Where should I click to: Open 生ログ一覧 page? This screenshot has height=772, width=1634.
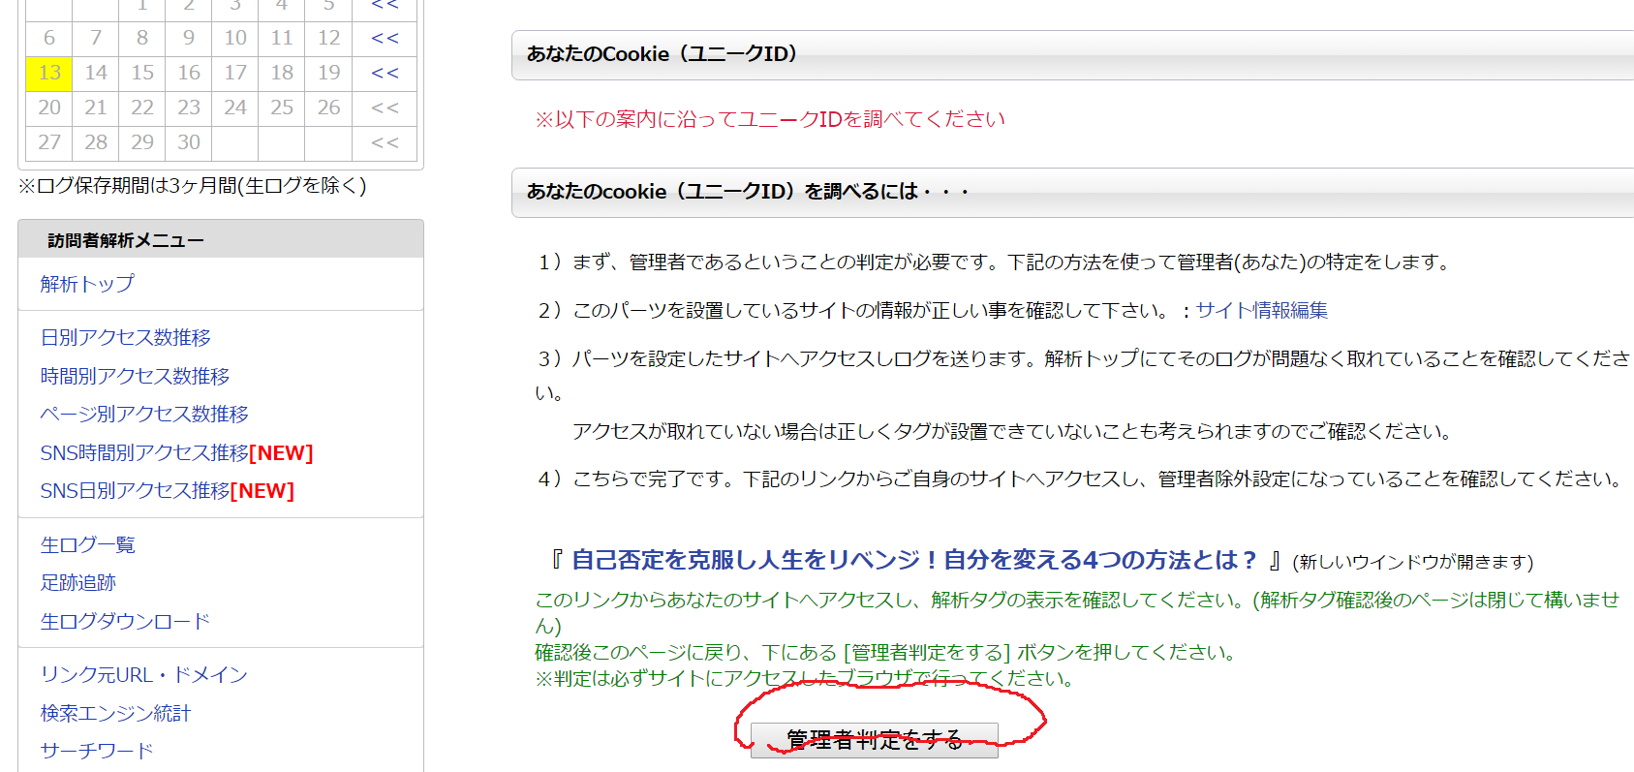tap(87, 544)
